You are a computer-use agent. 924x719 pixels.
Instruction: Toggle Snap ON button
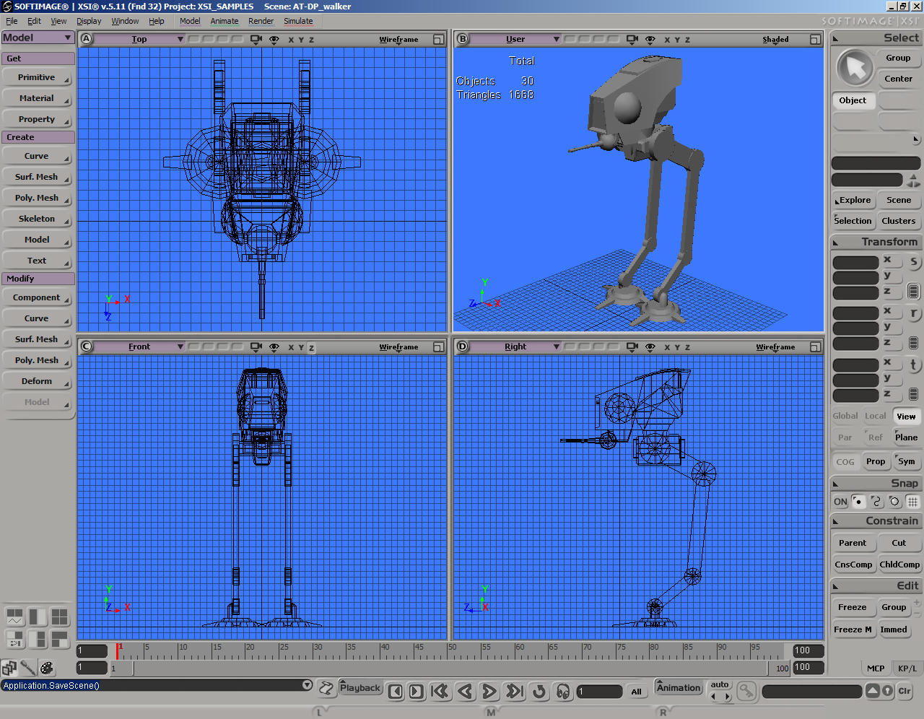pyautogui.click(x=840, y=502)
